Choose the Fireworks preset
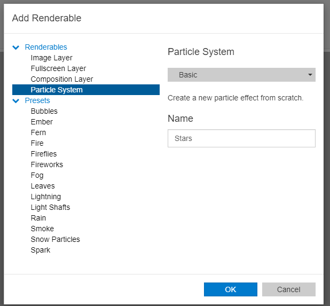Image resolution: width=330 pixels, height=306 pixels. coord(47,164)
